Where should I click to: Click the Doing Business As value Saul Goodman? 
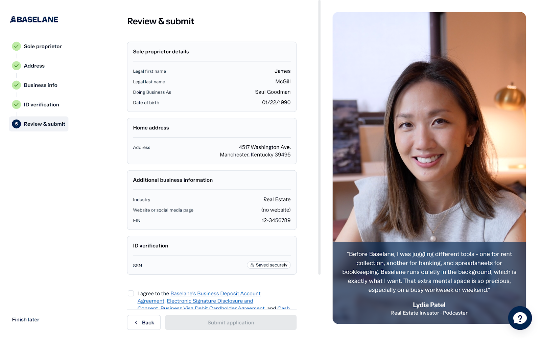[273, 92]
